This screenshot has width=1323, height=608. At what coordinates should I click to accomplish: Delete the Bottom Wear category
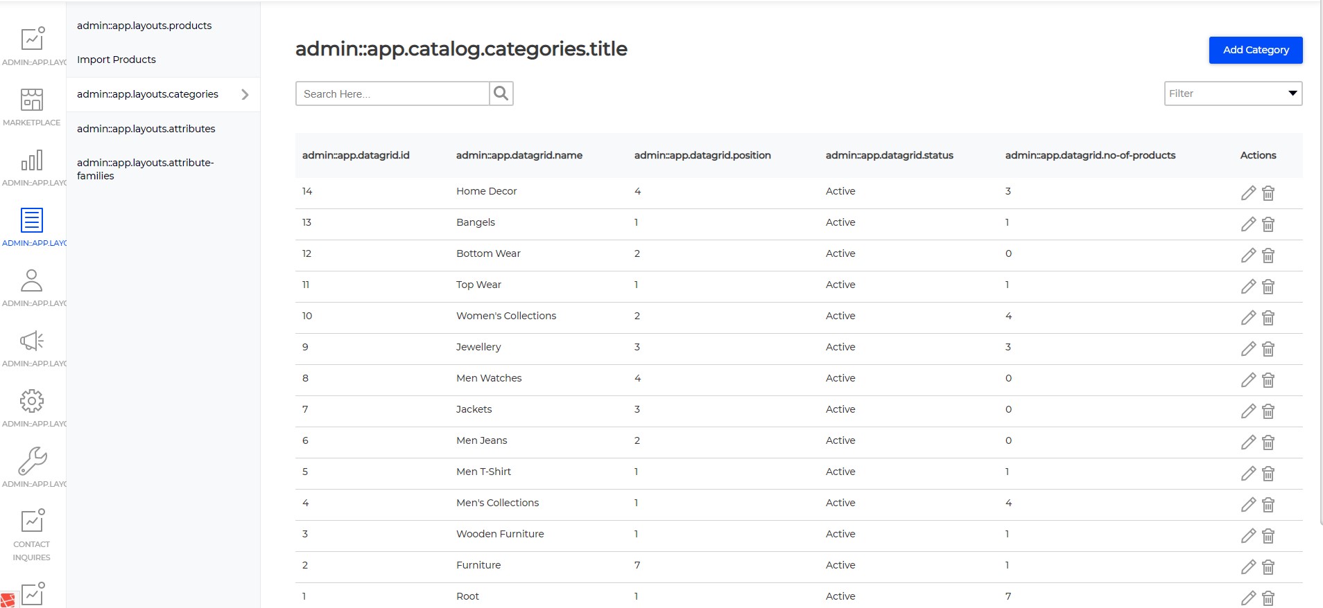(x=1268, y=256)
